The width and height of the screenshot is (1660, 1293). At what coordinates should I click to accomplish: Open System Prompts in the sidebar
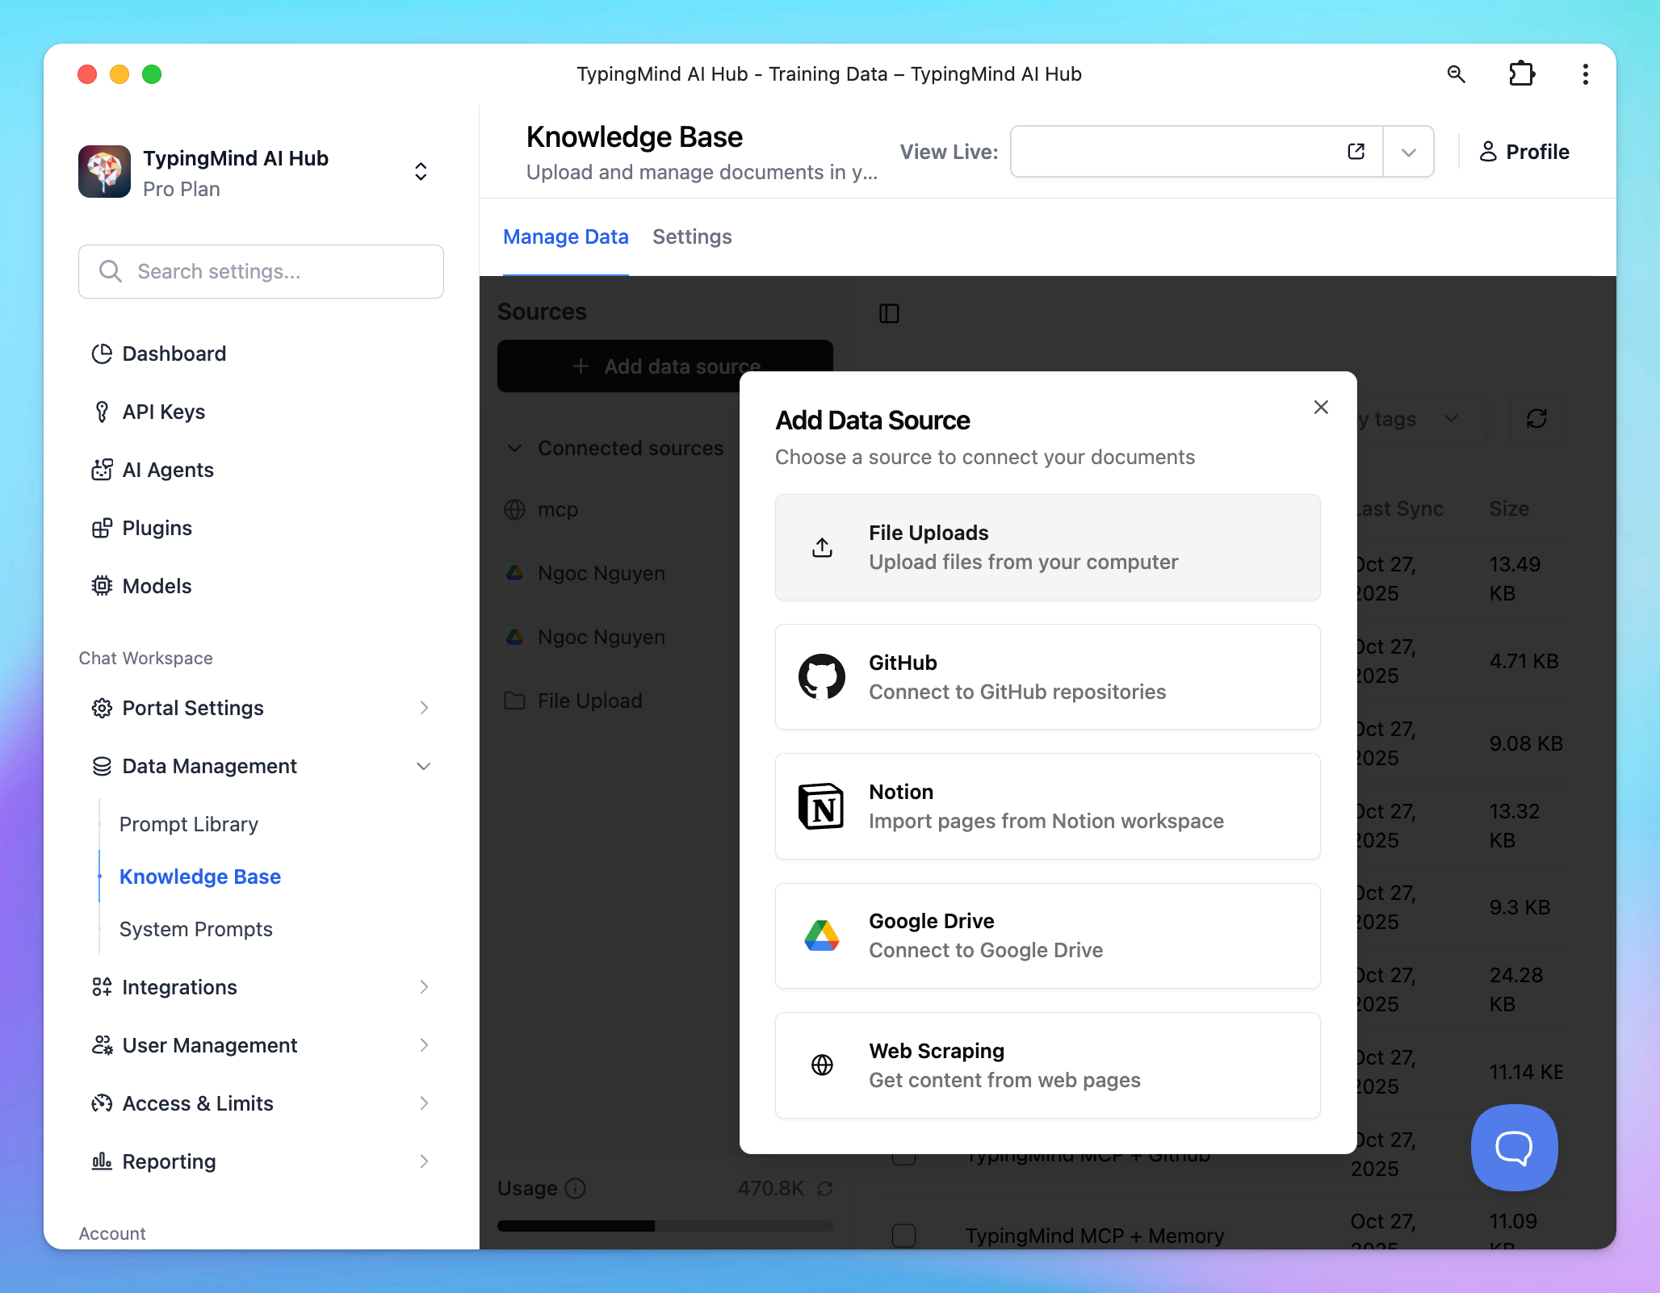(x=196, y=929)
